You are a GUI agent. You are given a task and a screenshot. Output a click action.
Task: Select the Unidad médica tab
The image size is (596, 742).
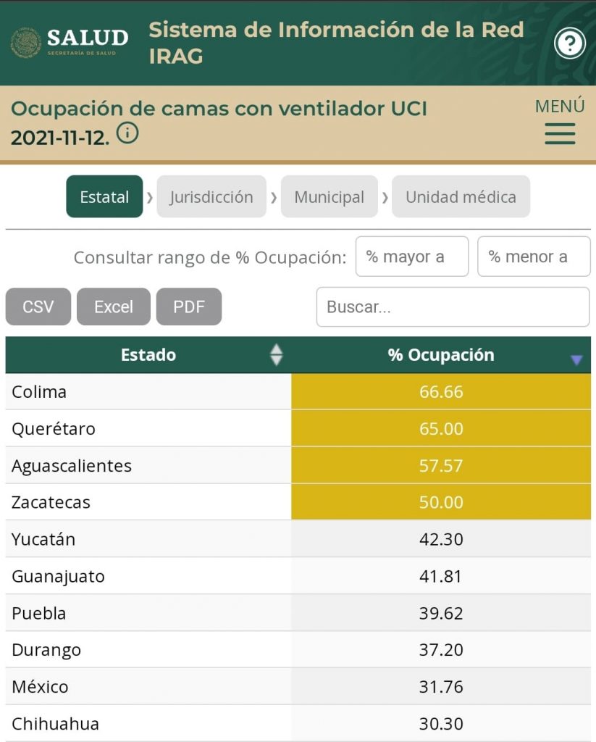[x=461, y=196]
